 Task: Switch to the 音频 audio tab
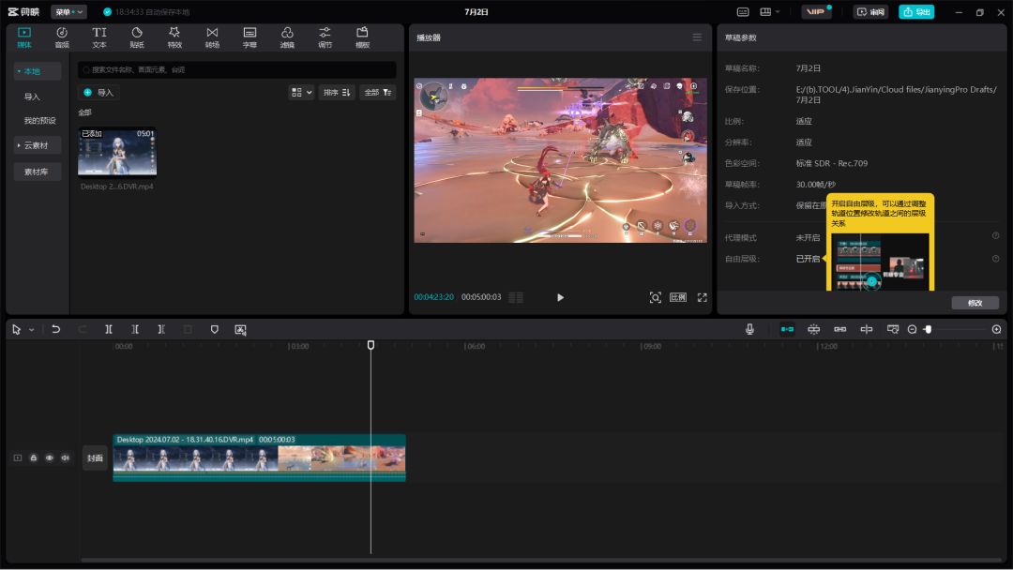click(62, 37)
